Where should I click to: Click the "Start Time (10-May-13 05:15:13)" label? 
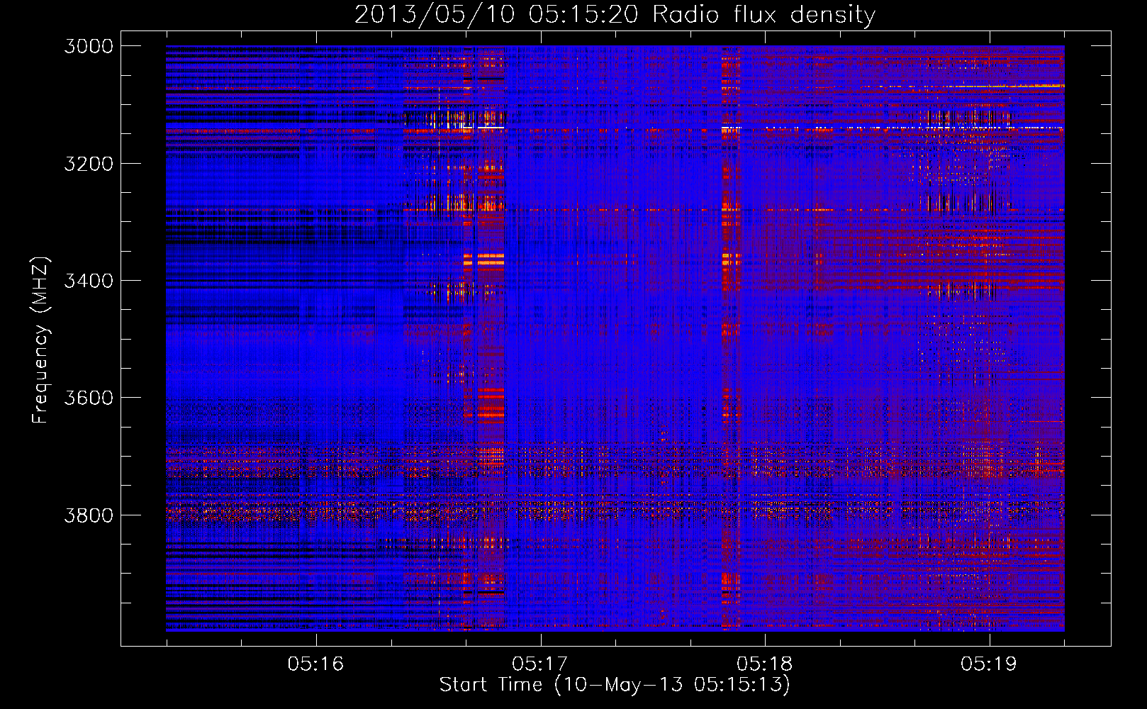[x=615, y=685]
